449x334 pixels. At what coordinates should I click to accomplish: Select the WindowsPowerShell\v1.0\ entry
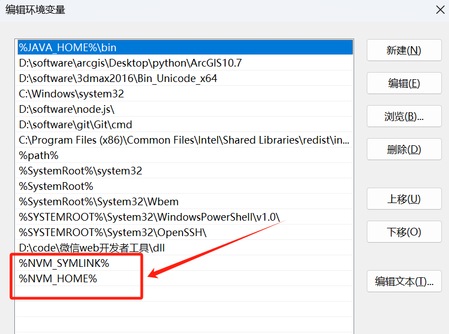click(185, 217)
